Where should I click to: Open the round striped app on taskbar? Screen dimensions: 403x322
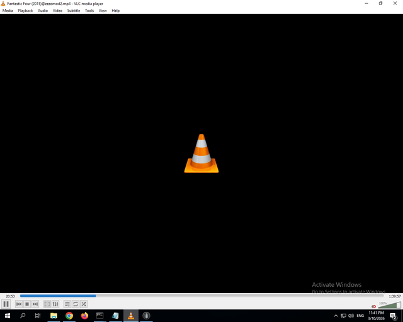point(146,316)
